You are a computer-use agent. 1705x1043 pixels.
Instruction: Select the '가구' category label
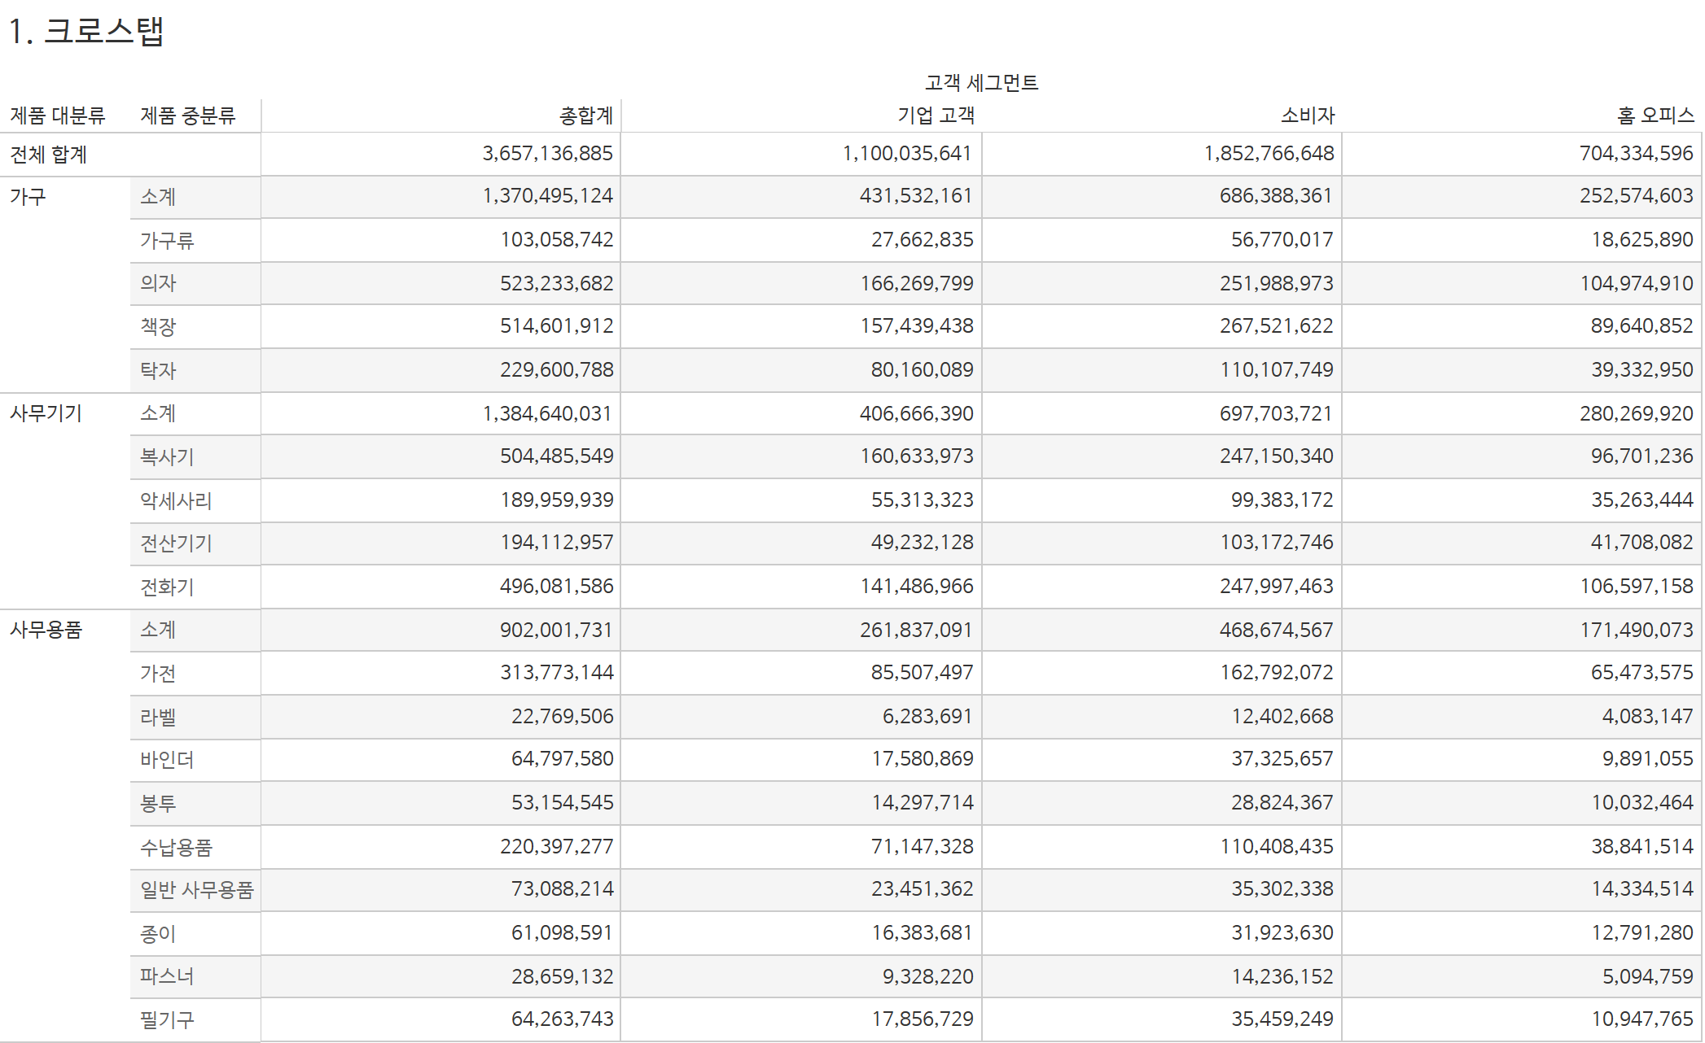(28, 197)
